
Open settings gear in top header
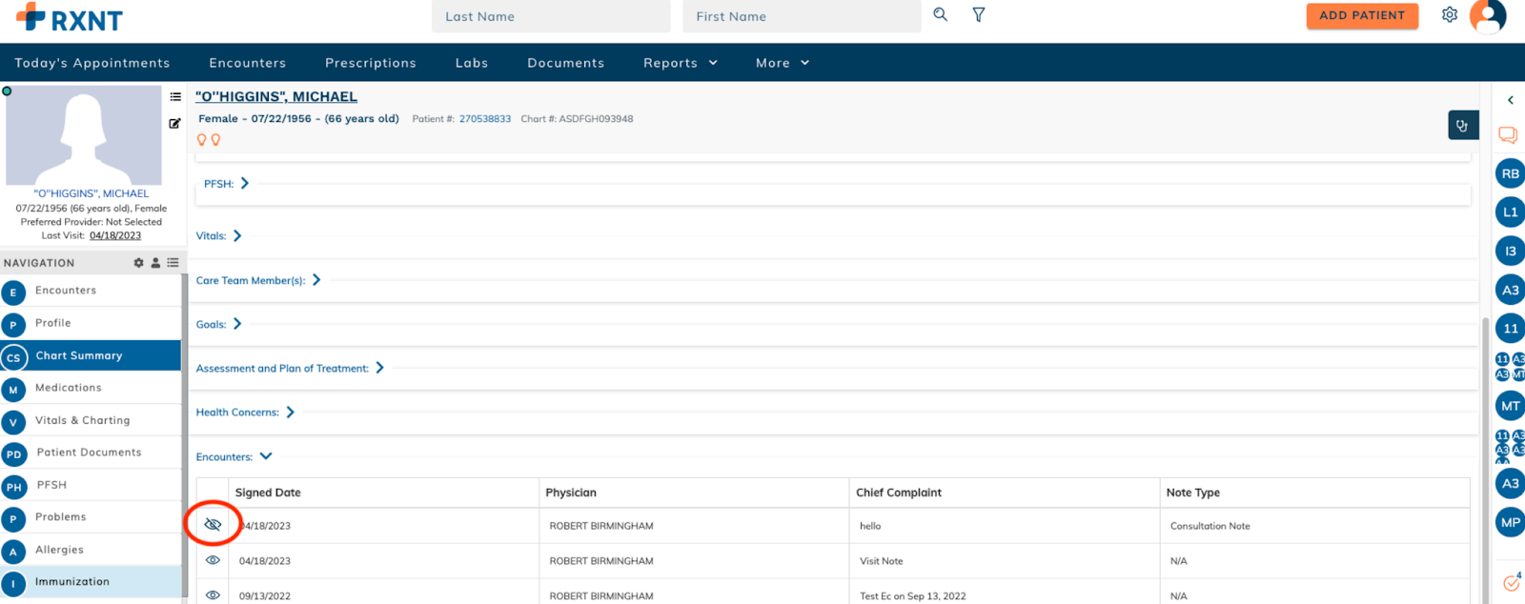(1449, 15)
